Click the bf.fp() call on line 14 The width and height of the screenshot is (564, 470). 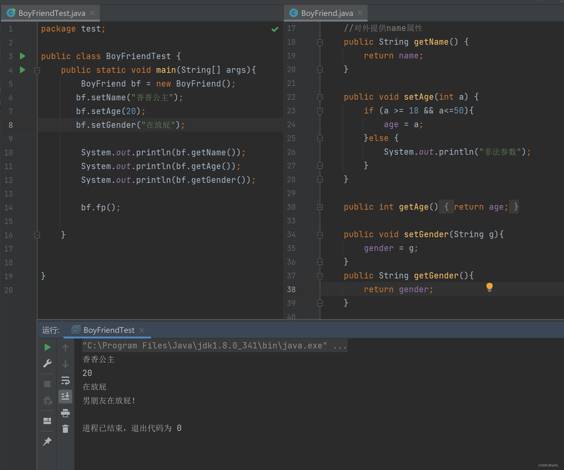(x=101, y=207)
